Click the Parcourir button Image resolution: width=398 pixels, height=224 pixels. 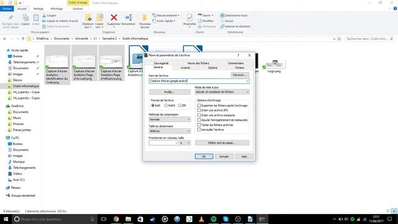pyautogui.click(x=240, y=75)
